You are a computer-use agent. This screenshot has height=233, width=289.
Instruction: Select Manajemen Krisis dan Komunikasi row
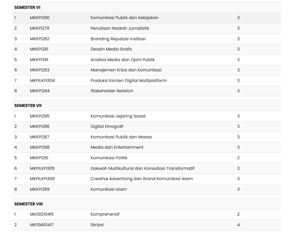[126, 70]
